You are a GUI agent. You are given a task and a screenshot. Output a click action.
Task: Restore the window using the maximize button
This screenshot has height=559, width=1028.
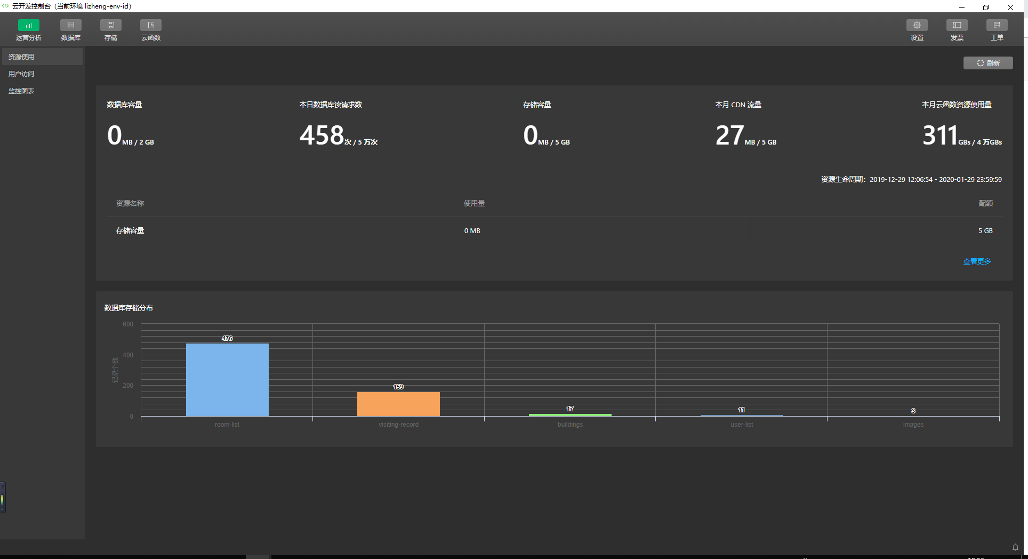(x=986, y=7)
